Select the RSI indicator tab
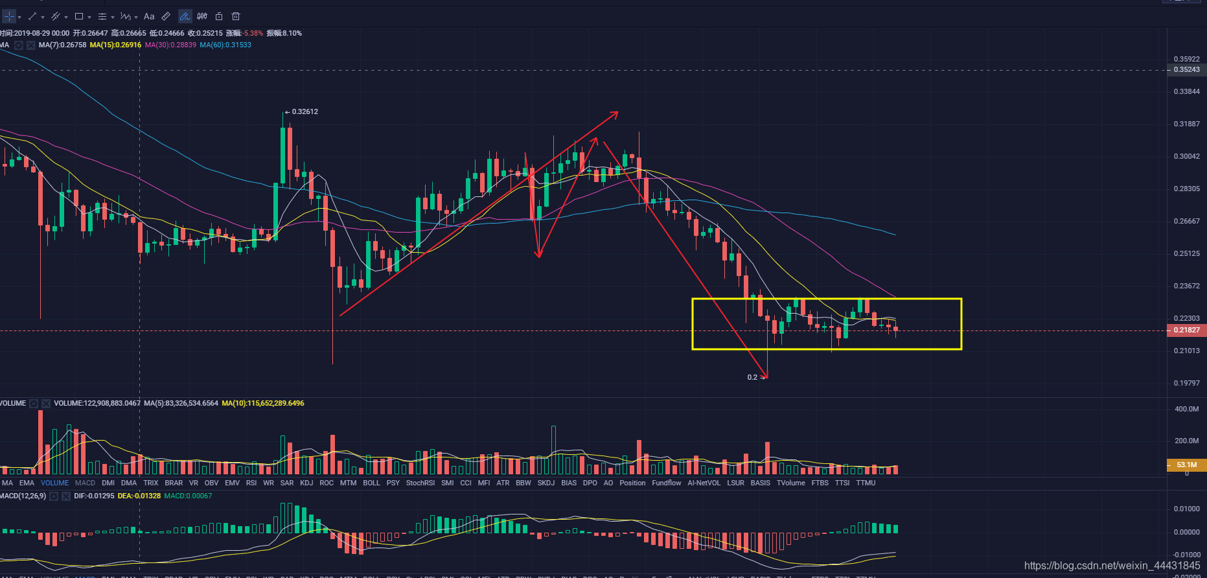The height and width of the screenshot is (578, 1207). coord(251,483)
